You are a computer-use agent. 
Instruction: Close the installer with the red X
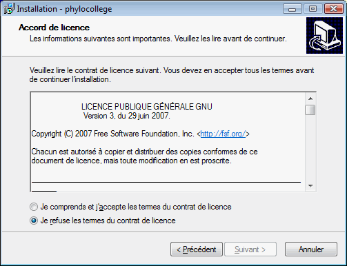point(333,9)
